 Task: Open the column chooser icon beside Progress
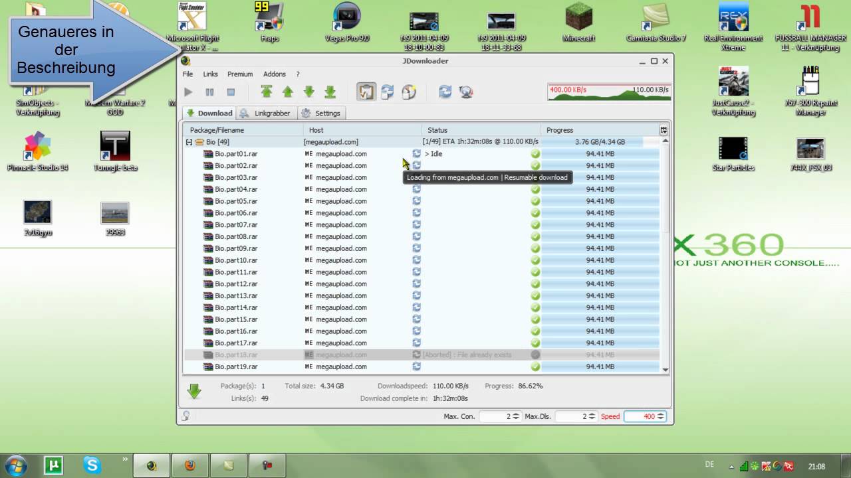(663, 130)
